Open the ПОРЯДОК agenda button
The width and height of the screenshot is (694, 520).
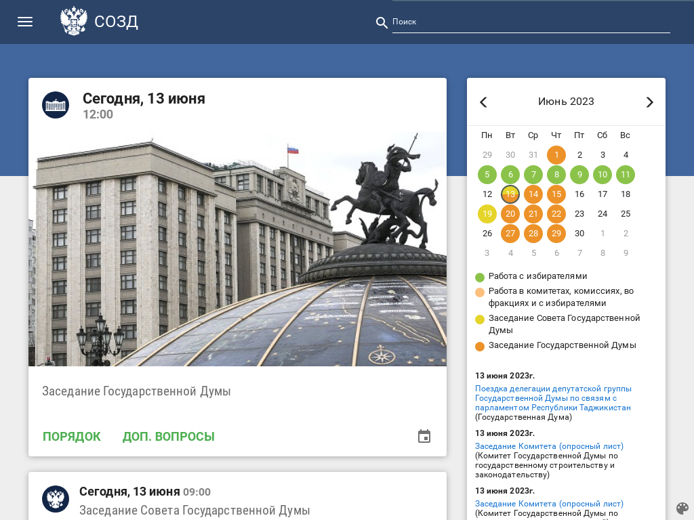(x=72, y=437)
